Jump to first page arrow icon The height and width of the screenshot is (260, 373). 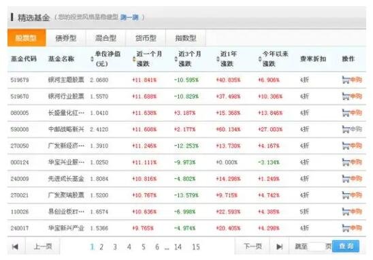pos(15,246)
